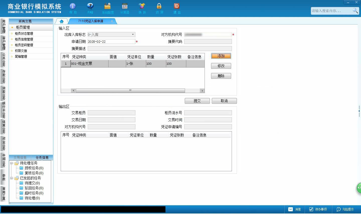Switch to 结算业务 side tab
This screenshot has height=215, width=361.
[4, 127]
